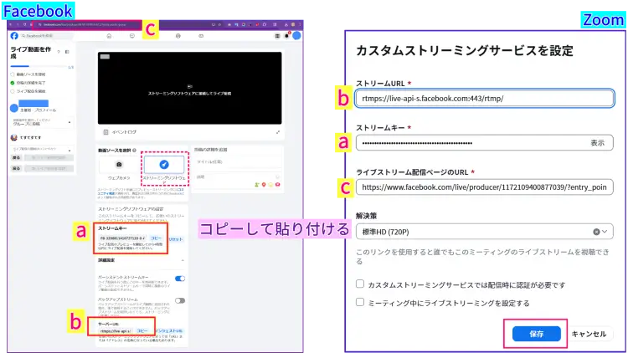Click the 保存 save button

pyautogui.click(x=537, y=333)
